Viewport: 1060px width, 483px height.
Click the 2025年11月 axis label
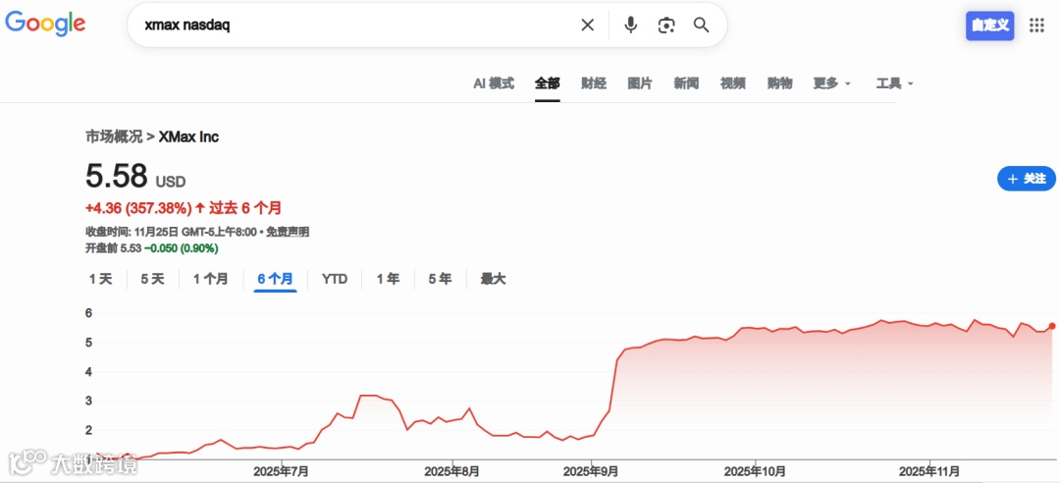(x=930, y=470)
